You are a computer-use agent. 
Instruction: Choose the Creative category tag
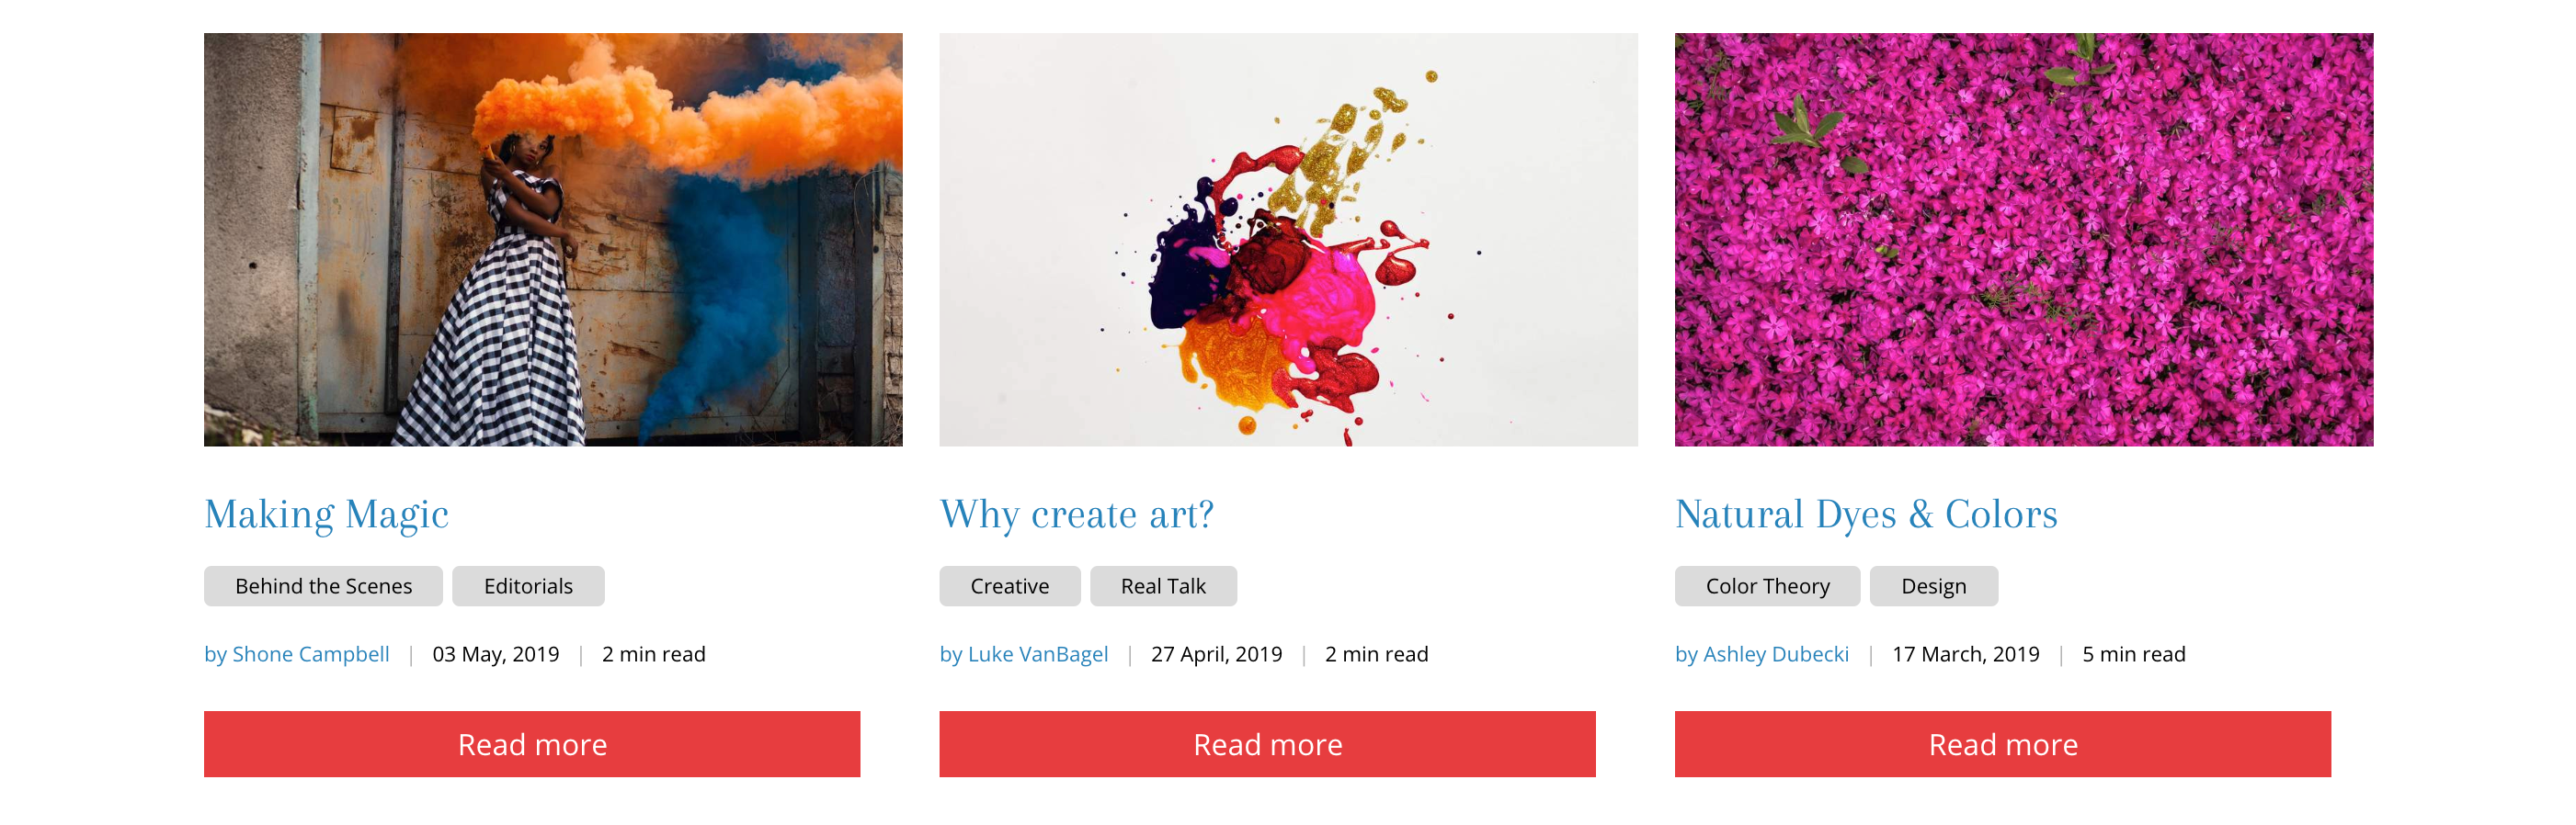(1009, 586)
